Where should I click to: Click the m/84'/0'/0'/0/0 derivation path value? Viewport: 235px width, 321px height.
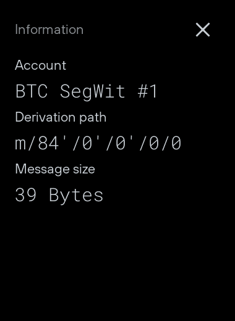[98, 143]
